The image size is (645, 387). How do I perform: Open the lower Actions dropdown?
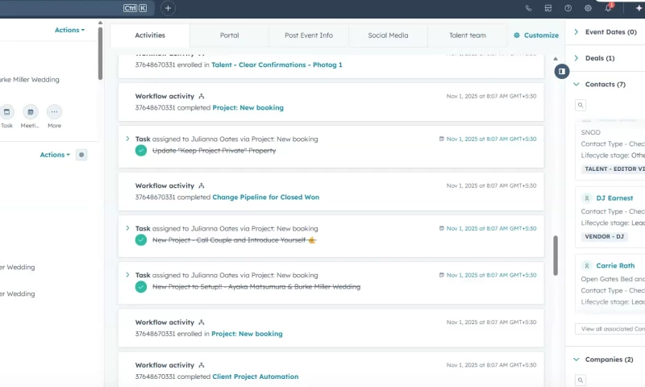coord(55,155)
